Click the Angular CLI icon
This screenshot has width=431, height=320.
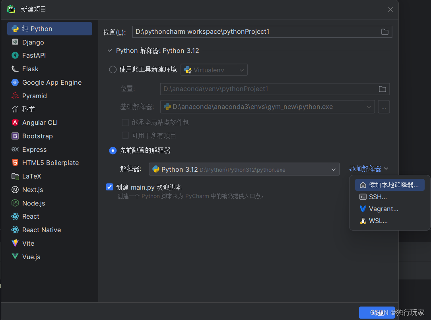(x=15, y=122)
